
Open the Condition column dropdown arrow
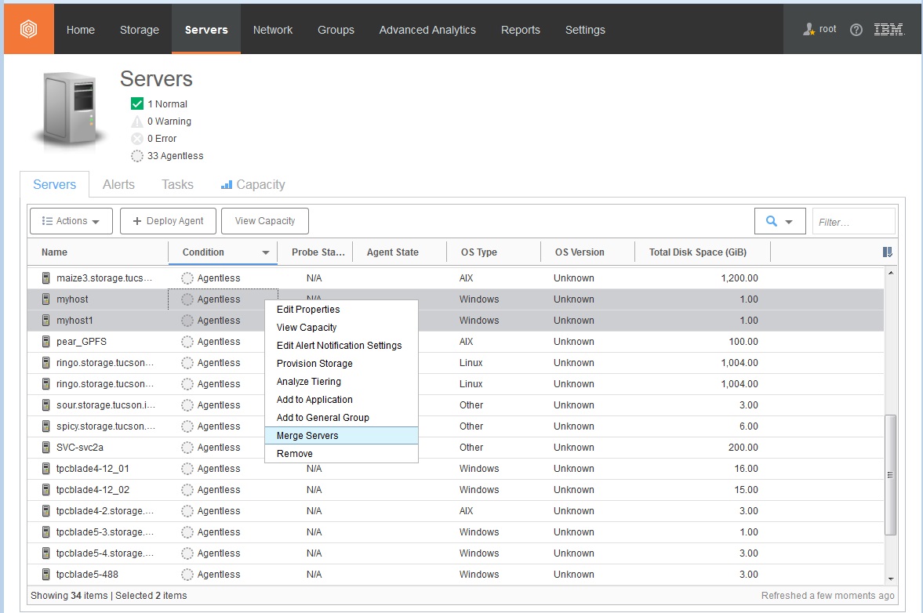click(x=267, y=252)
